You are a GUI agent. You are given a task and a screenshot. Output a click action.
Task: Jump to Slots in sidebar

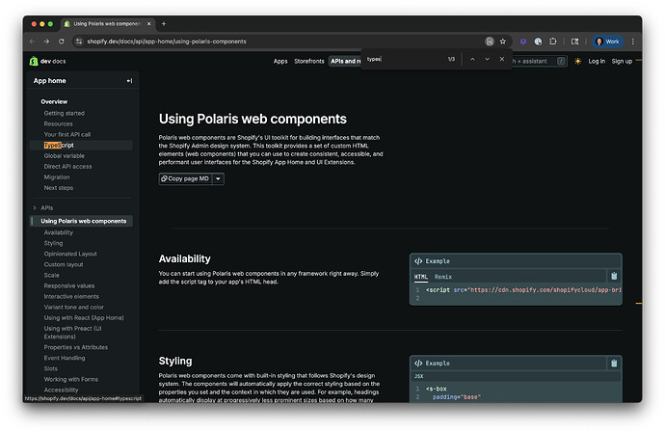click(50, 368)
